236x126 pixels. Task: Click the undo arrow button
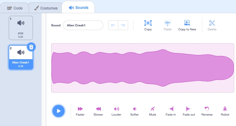(113, 25)
